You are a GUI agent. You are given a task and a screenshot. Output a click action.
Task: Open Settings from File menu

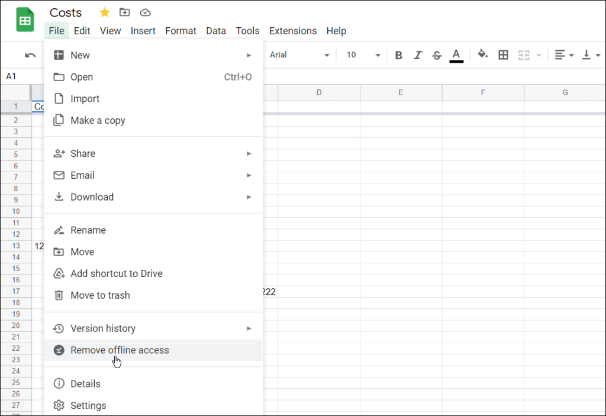tap(153, 405)
